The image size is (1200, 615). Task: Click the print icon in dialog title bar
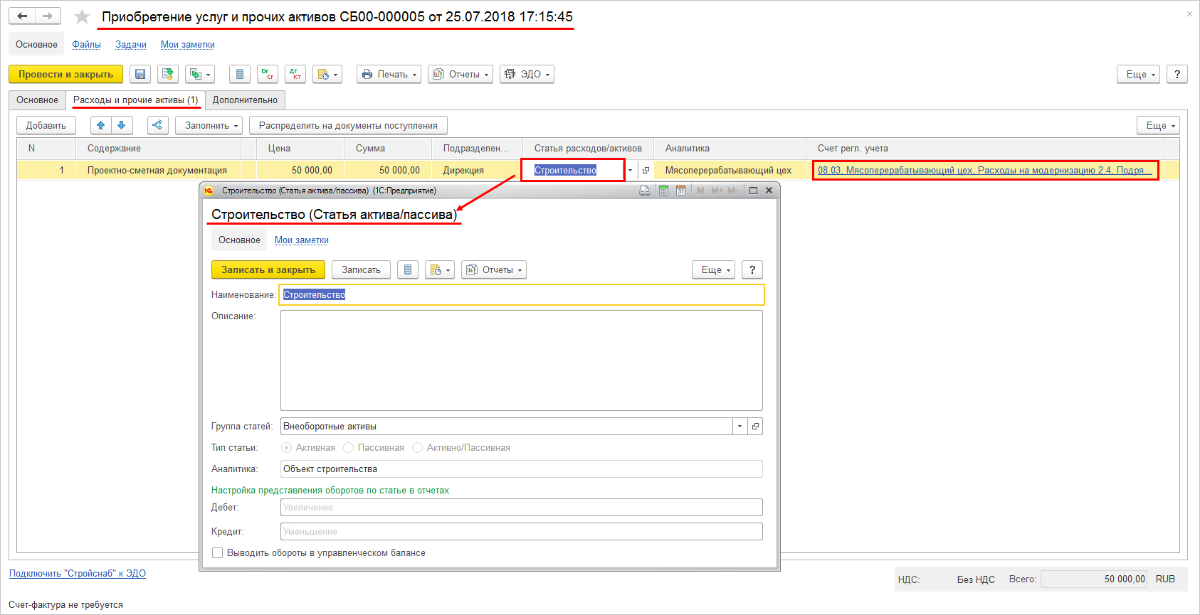645,191
